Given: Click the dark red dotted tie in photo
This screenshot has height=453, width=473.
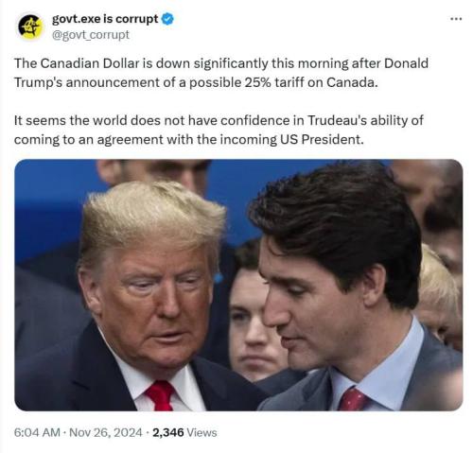Looking at the screenshot, I should coord(353,399).
